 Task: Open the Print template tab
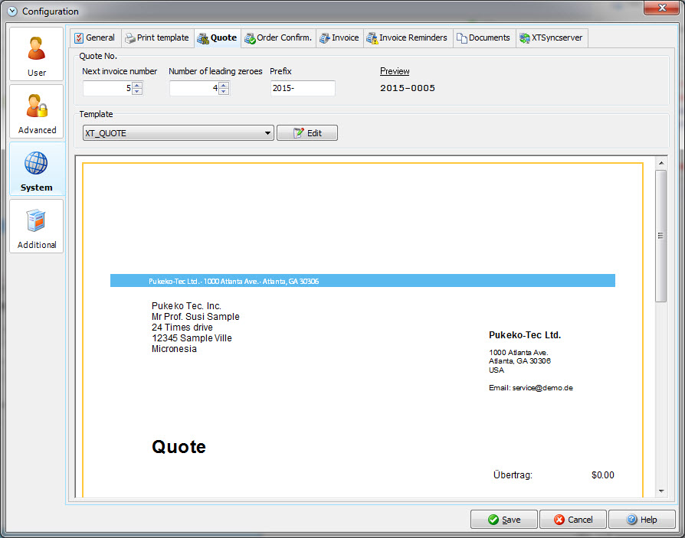click(157, 37)
